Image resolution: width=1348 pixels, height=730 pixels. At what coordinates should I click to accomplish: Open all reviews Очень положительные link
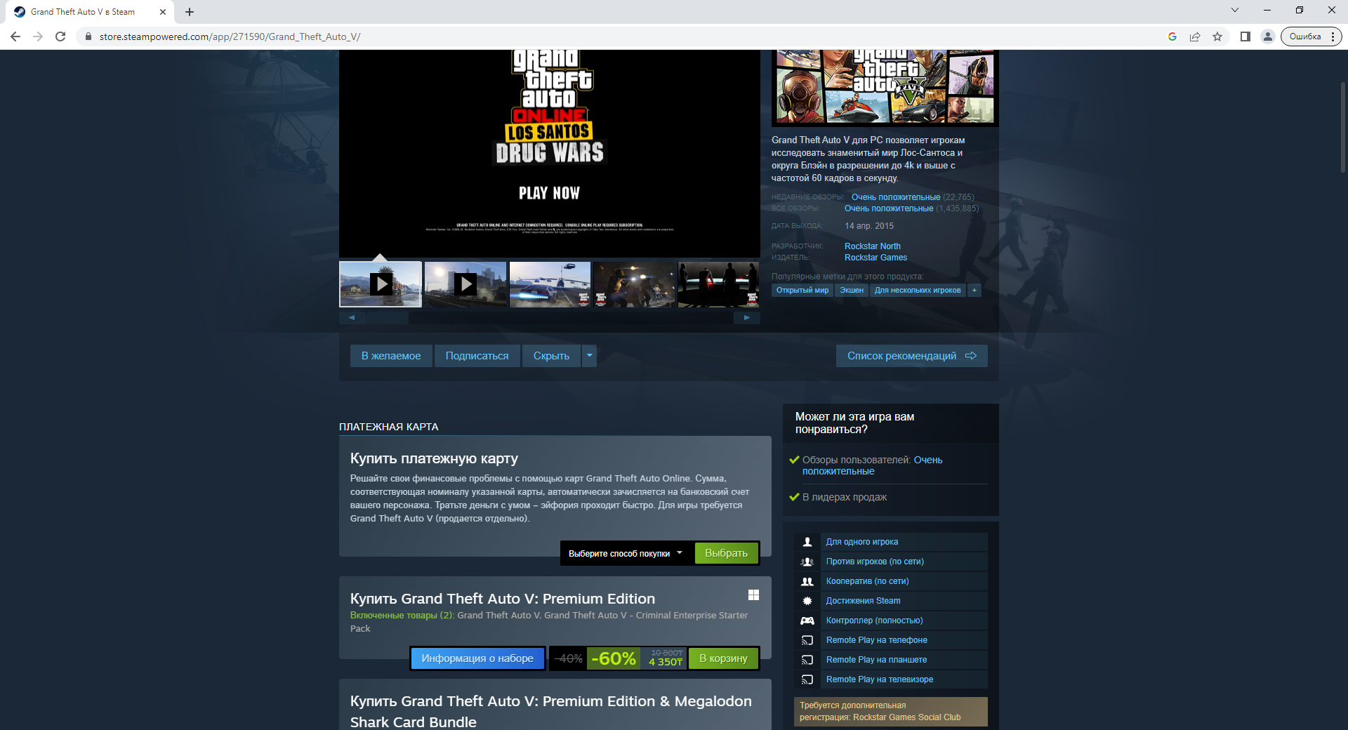pyautogui.click(x=889, y=208)
